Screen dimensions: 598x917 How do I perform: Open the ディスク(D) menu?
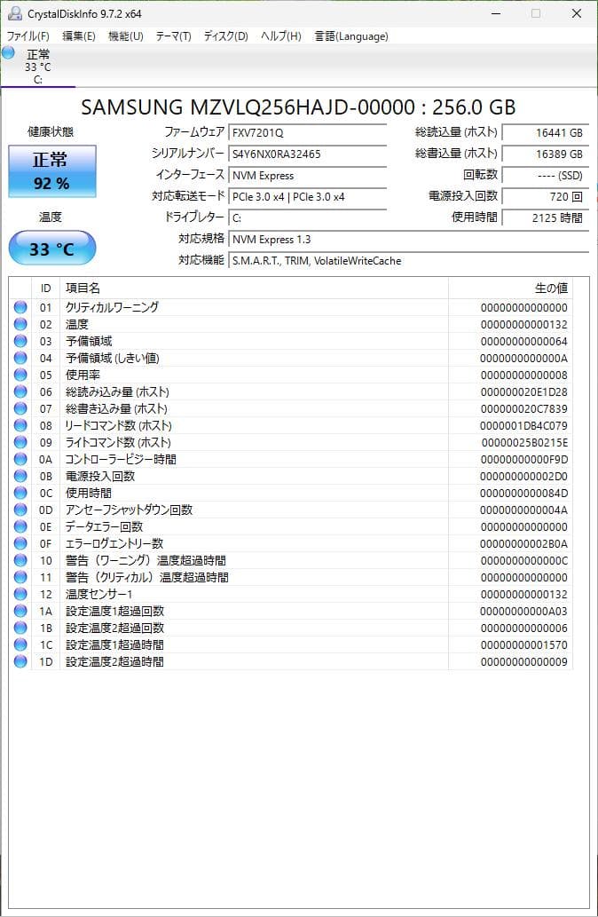[225, 36]
